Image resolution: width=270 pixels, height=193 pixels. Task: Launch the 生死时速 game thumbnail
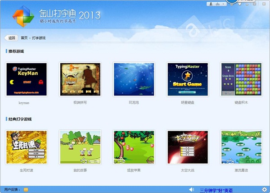click(27, 147)
